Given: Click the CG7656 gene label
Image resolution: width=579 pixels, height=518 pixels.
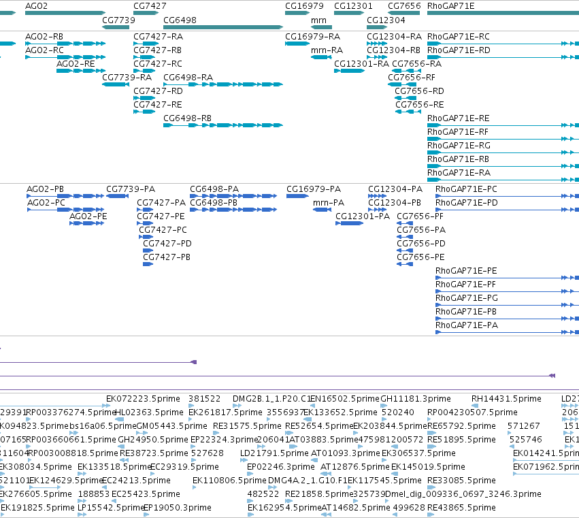Looking at the screenshot, I should [404, 6].
